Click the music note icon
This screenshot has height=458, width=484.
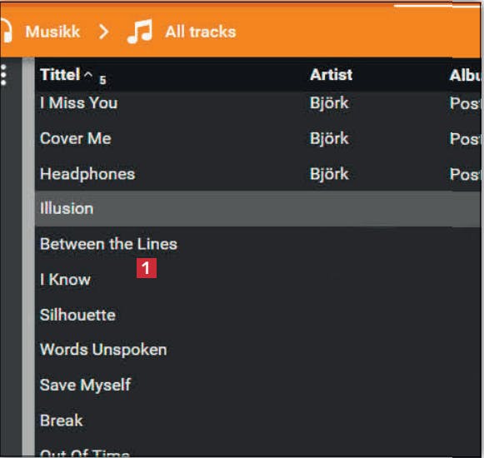pos(140,32)
